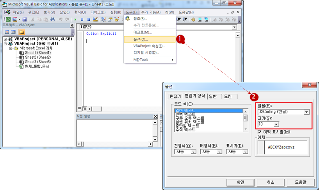Click the Redo arrow icon

(67, 19)
